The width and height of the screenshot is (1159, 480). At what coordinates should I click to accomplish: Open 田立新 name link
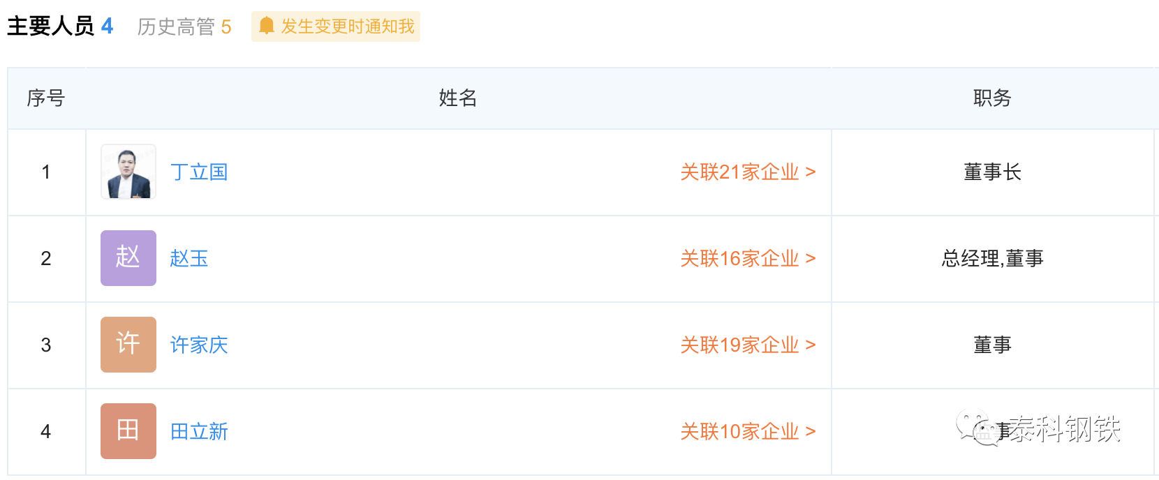[x=199, y=432]
